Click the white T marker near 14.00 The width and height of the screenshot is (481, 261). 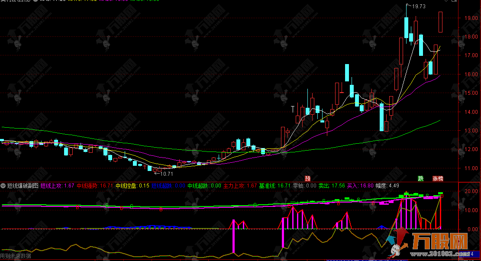[x=293, y=108]
